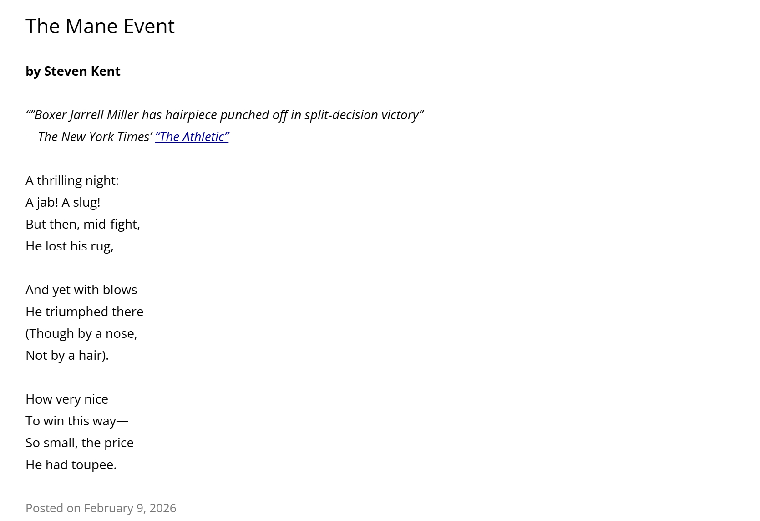The image size is (760, 521).
Task: Click the line "So small, the price"
Action: [80, 443]
